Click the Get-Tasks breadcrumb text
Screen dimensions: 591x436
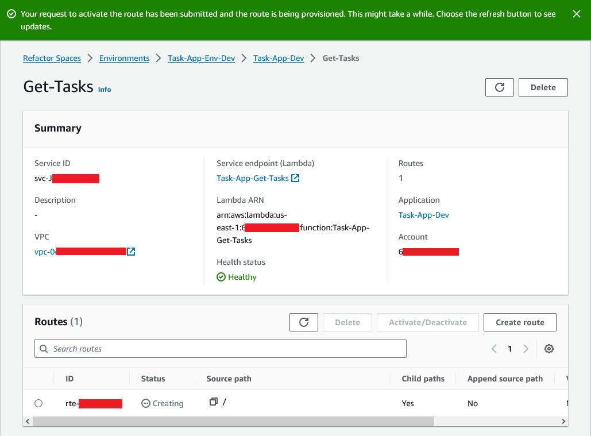click(341, 58)
